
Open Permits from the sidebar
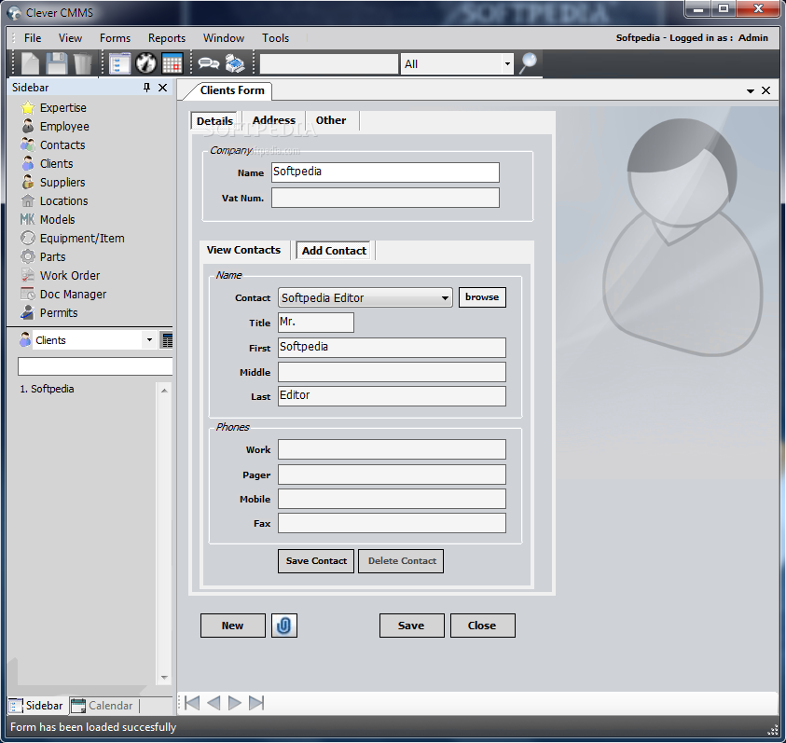(x=59, y=312)
